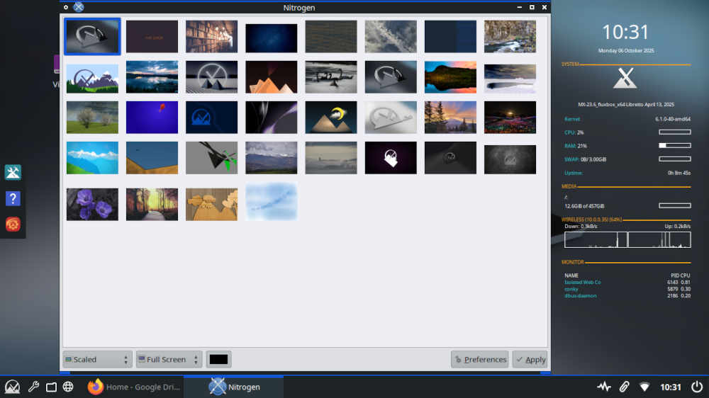Choose the library bookshelf wallpaper thumbnail
Screen dimensions: 709x398
pos(211,36)
